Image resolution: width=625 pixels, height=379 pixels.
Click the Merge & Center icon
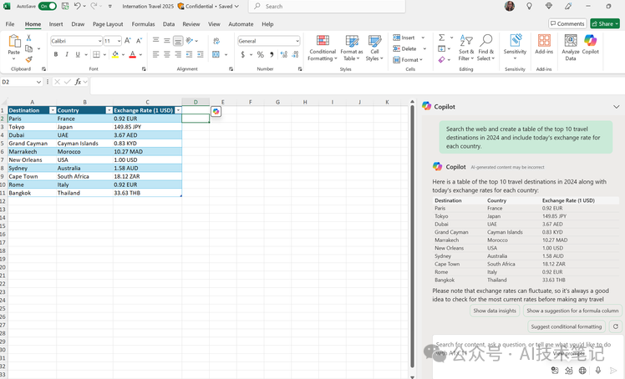coord(216,54)
